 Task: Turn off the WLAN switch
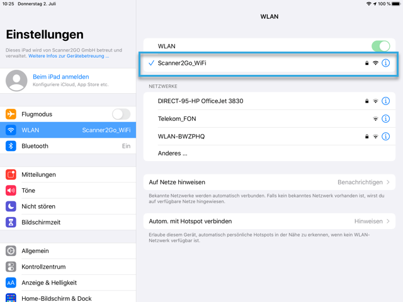click(380, 46)
